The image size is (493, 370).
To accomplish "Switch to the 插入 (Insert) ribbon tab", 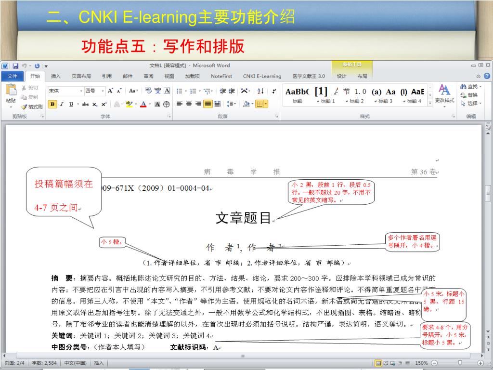I will 56,76.
